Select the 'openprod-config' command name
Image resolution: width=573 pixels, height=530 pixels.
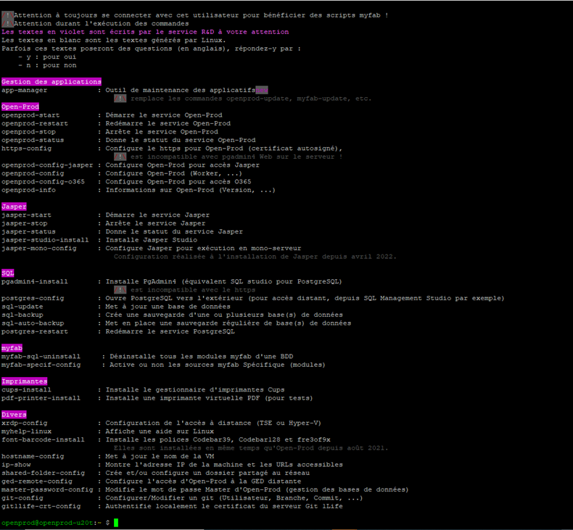tap(33, 173)
